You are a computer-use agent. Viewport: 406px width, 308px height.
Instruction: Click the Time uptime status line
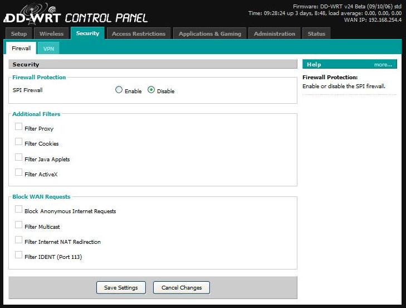click(x=325, y=13)
